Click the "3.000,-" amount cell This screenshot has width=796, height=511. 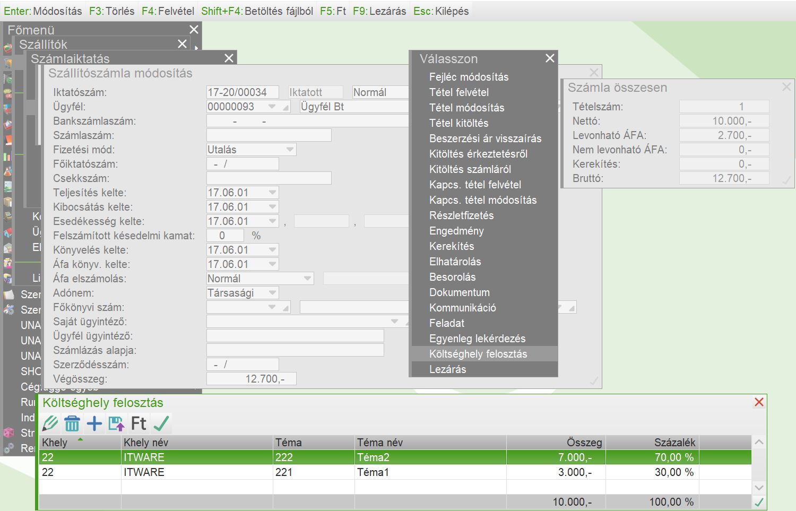pyautogui.click(x=556, y=472)
